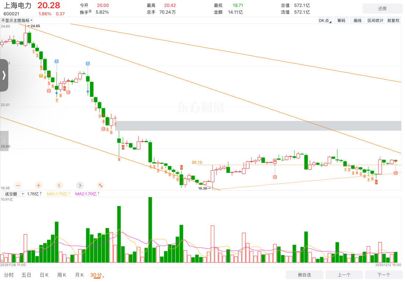Viewport: 405px width, 282px height.
Task: Click the 画线 drawing tools button
Action: (x=358, y=21)
